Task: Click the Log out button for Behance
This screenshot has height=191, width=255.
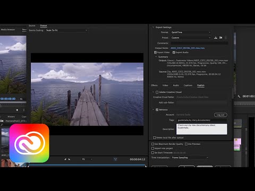Action: tap(220, 115)
